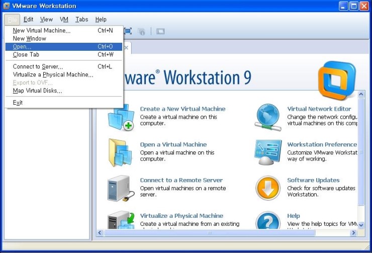Click the Create a New Virtual Machine icon
Screen dimensions: 372x253
122,117
